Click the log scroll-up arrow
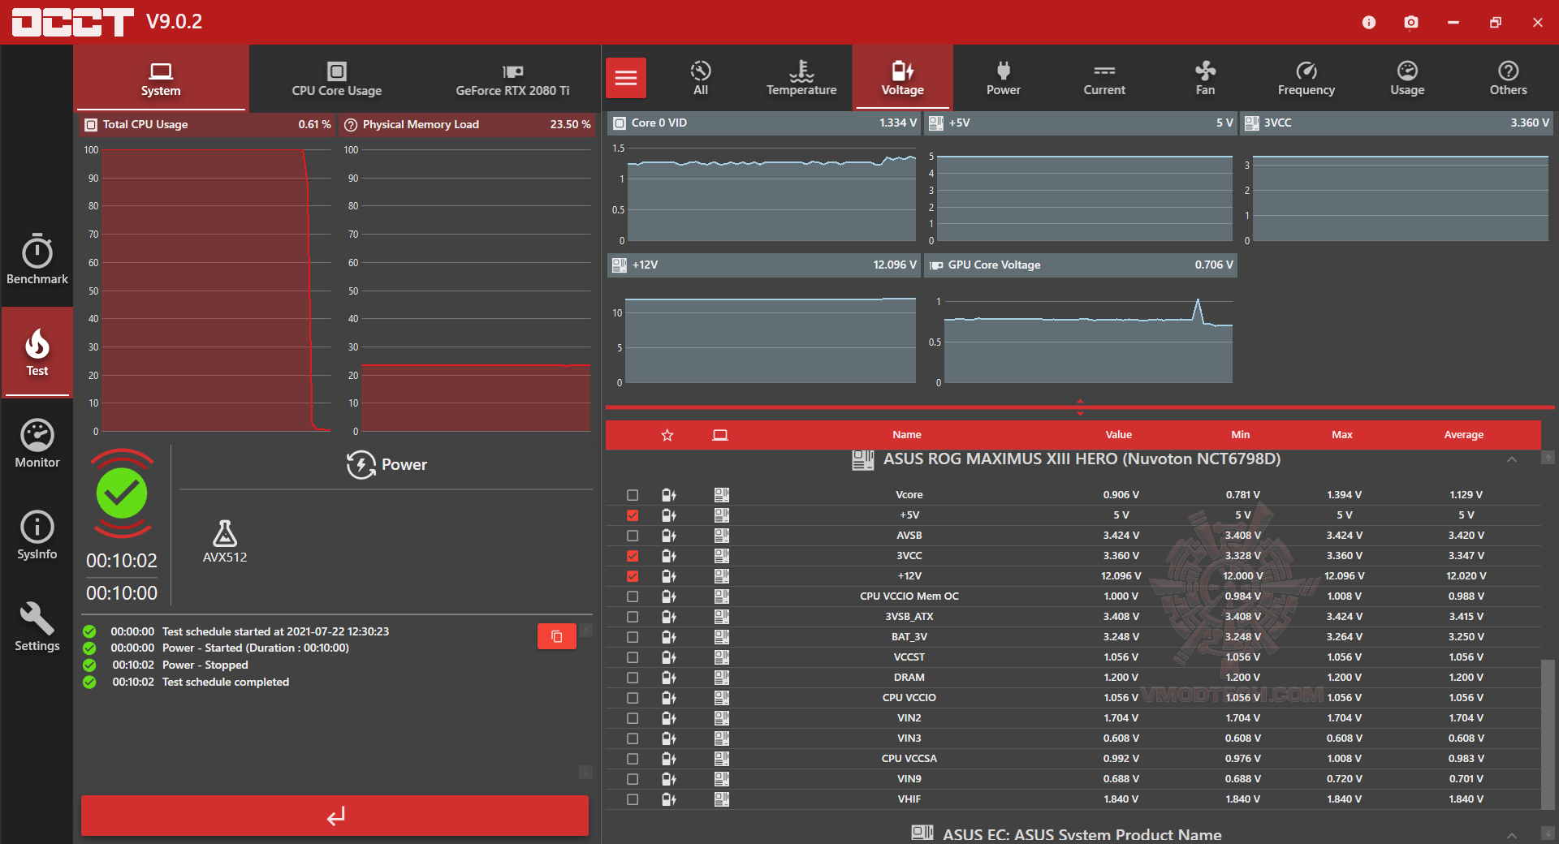 pos(585,630)
